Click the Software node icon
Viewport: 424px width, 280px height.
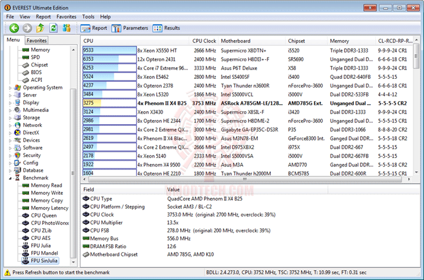coord(18,148)
